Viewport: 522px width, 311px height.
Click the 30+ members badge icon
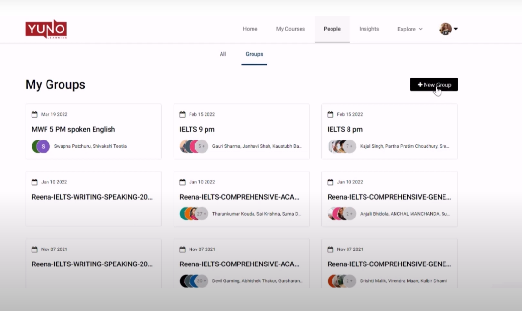click(202, 281)
